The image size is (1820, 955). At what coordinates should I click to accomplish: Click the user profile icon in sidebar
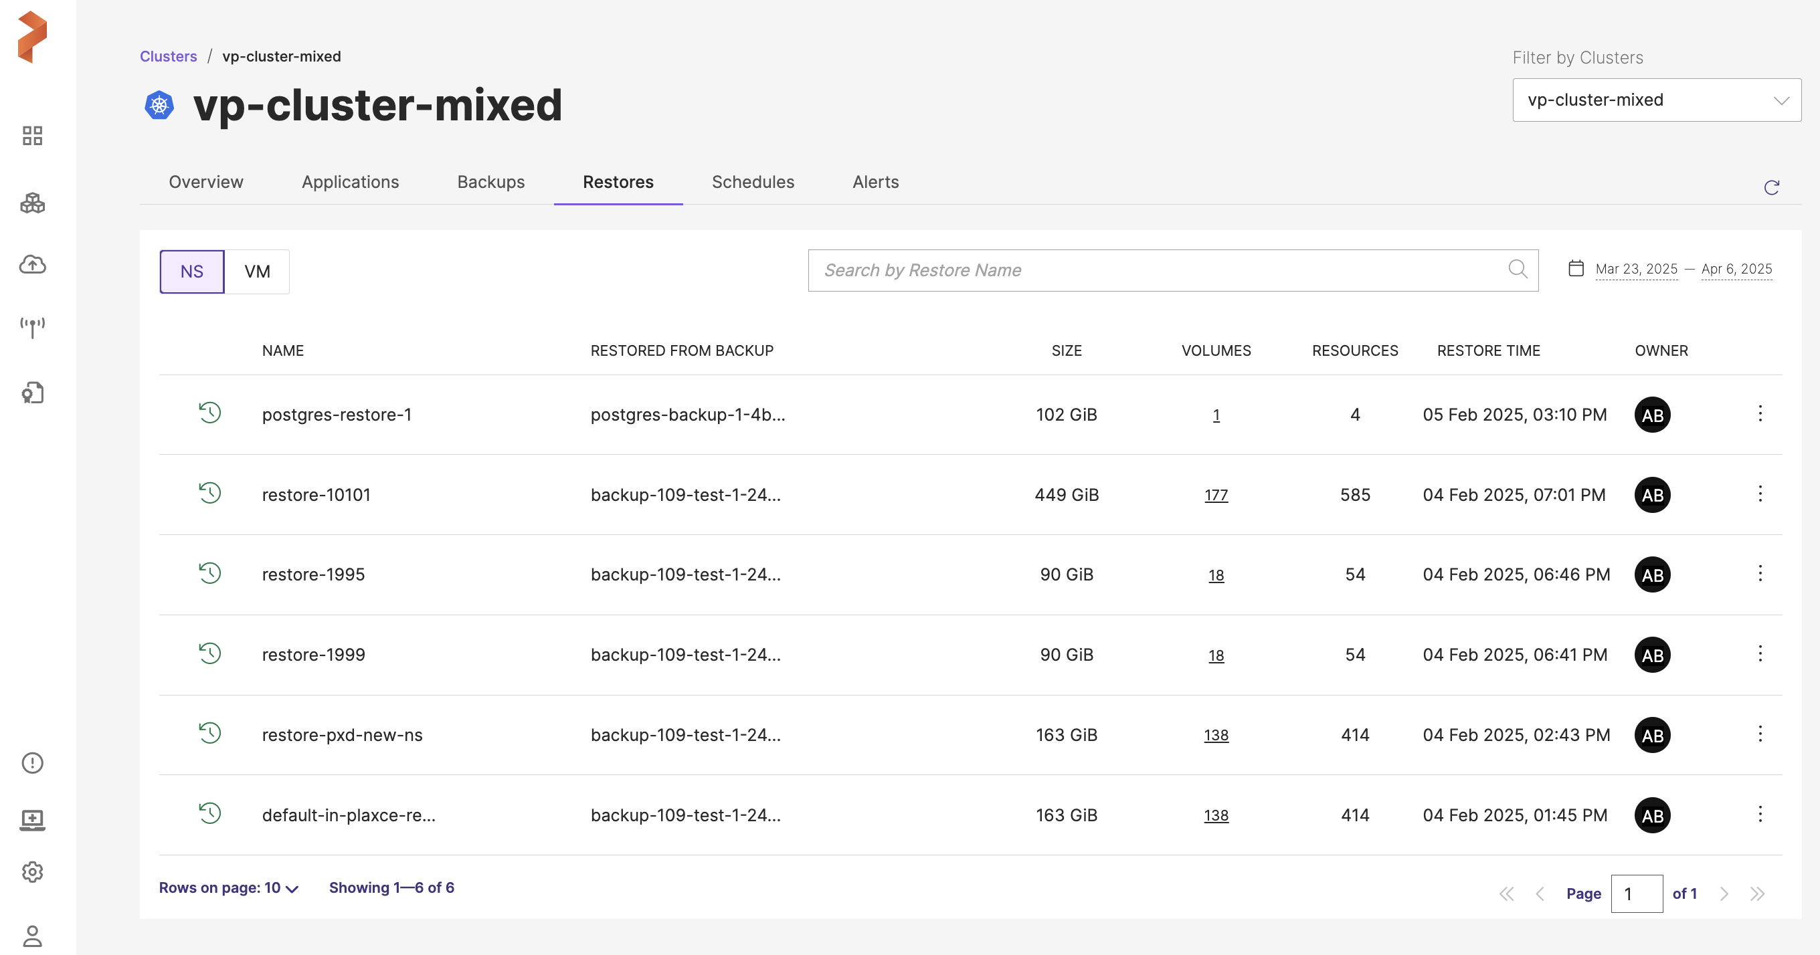pos(33,936)
